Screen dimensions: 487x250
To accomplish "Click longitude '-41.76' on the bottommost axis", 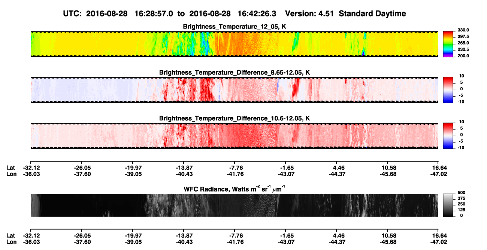I will click(x=235, y=242).
